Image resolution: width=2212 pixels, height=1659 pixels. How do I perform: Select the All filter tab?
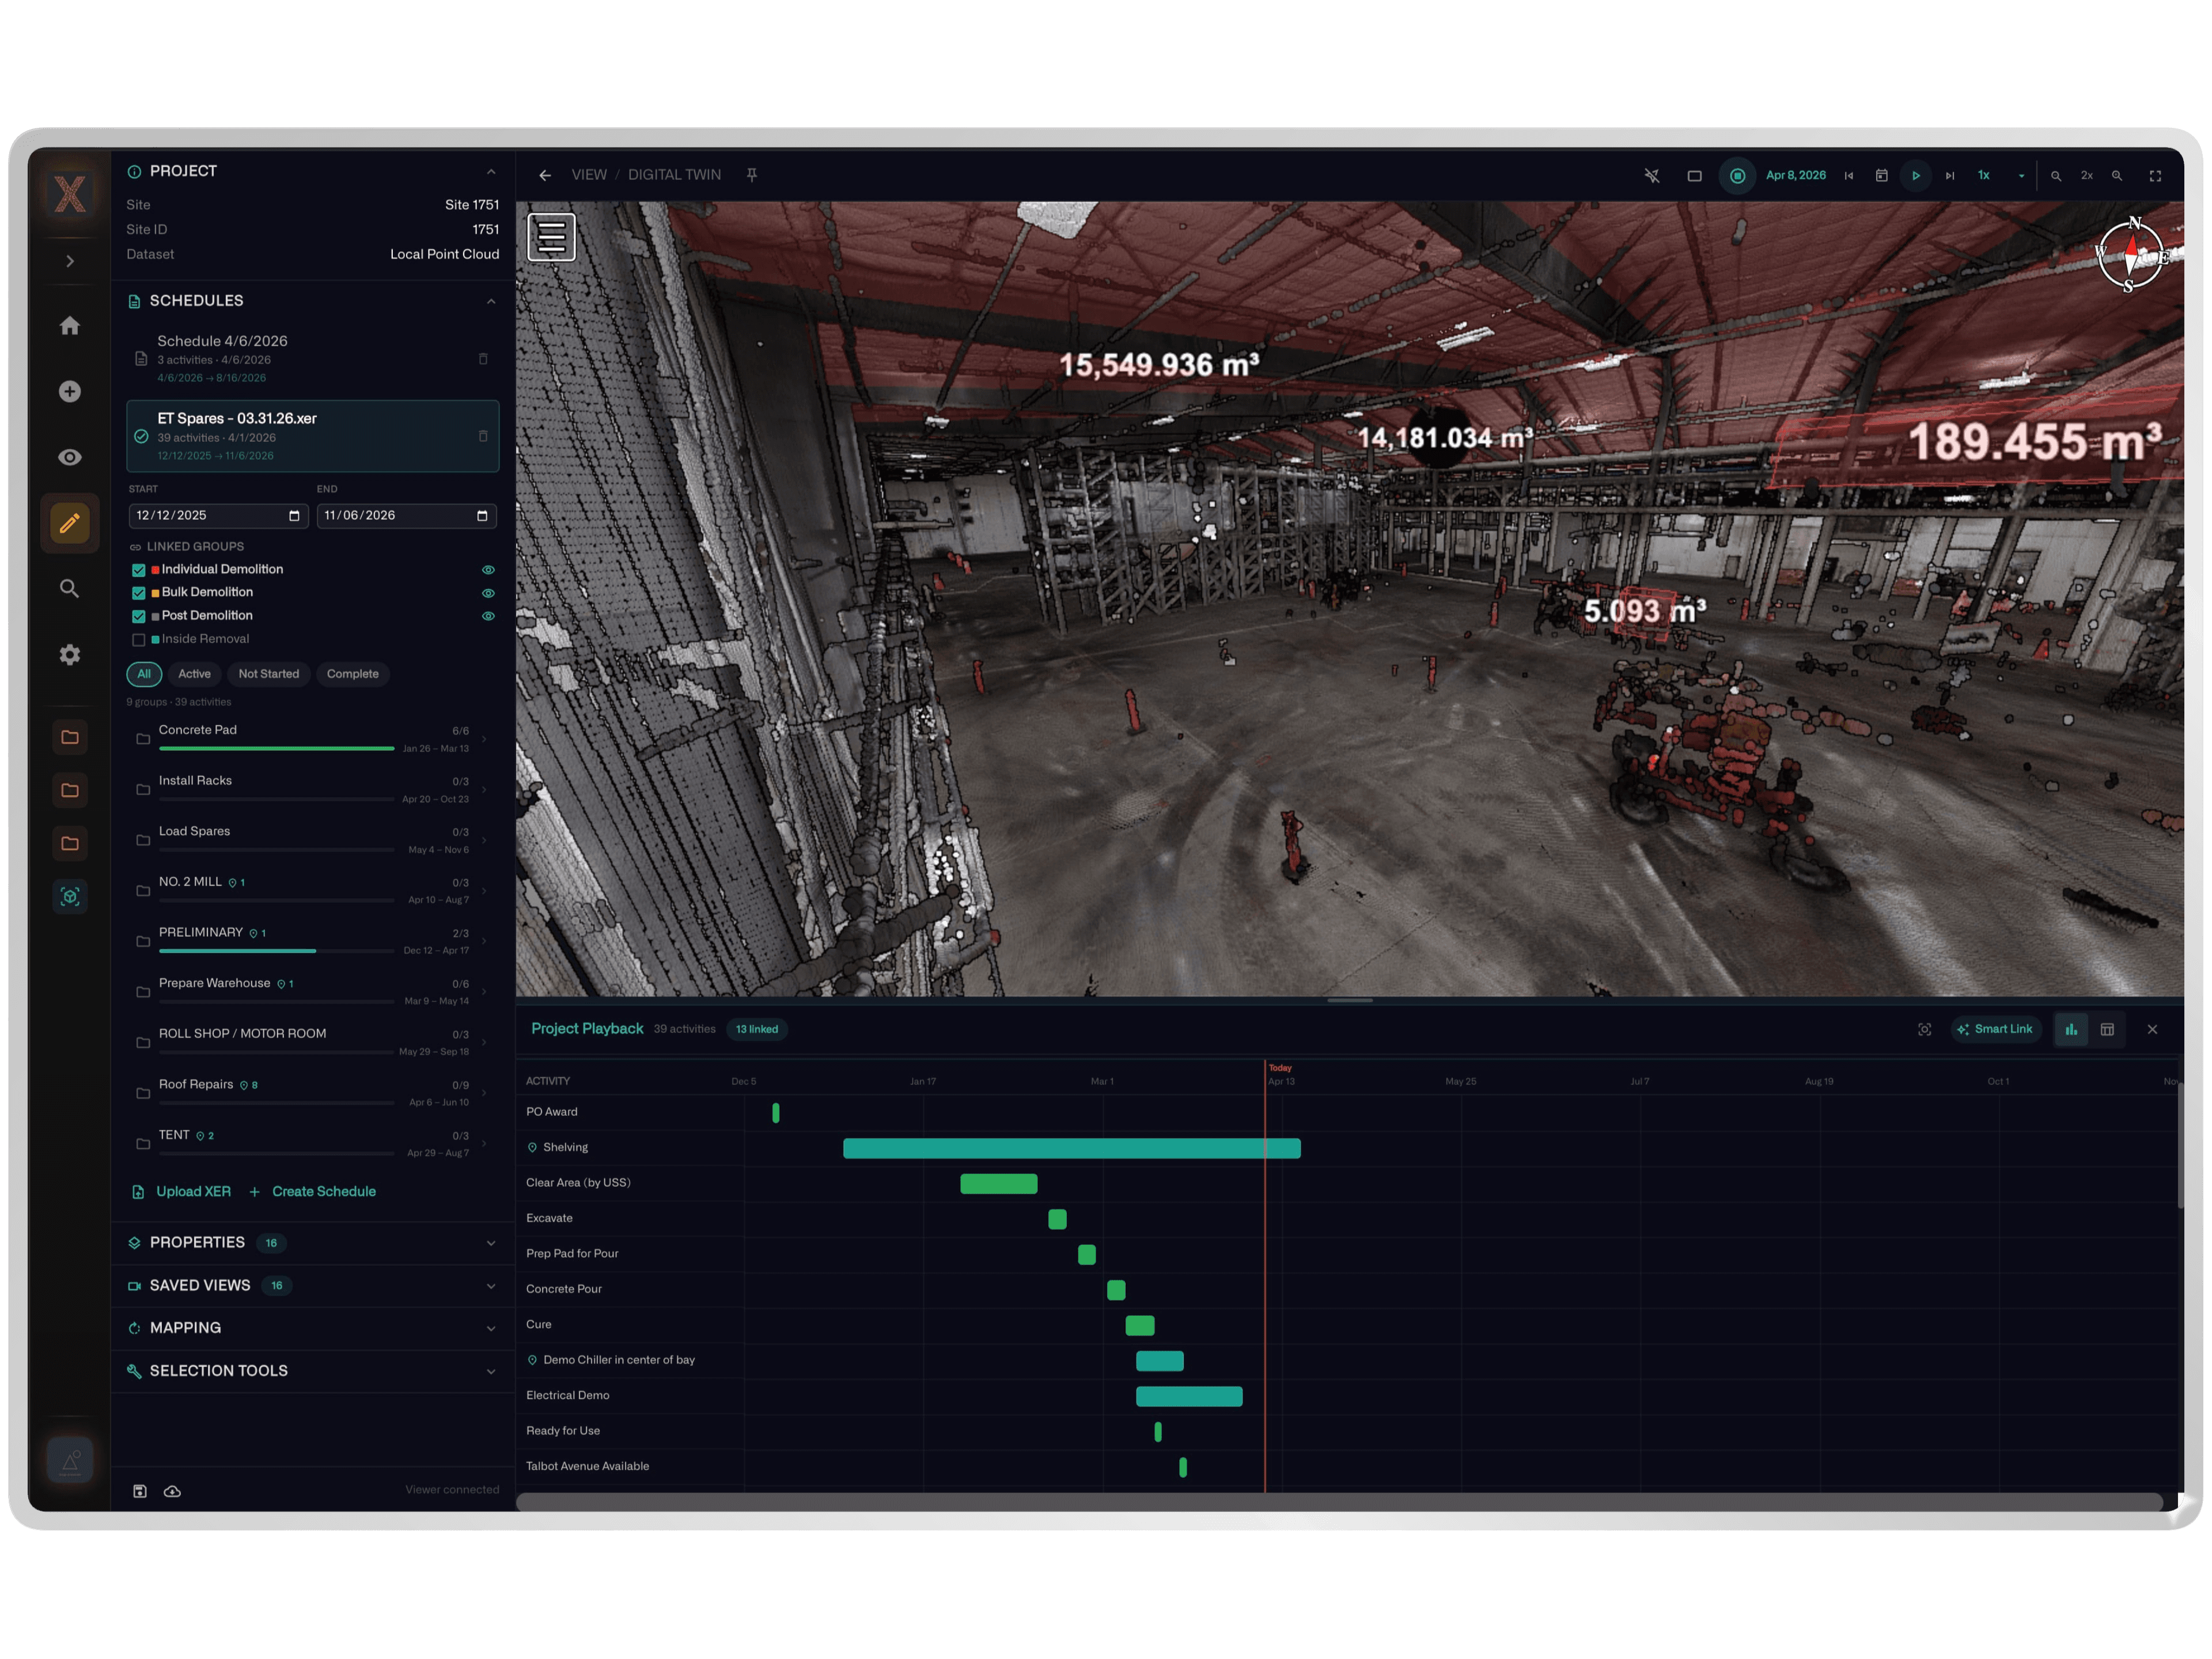(144, 674)
